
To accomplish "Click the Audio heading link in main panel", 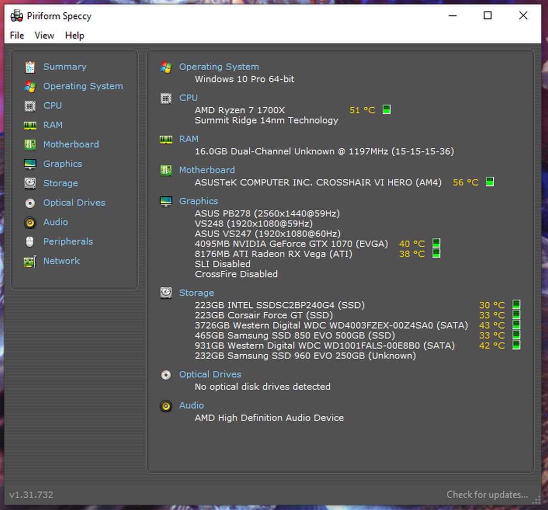I will tap(191, 405).
